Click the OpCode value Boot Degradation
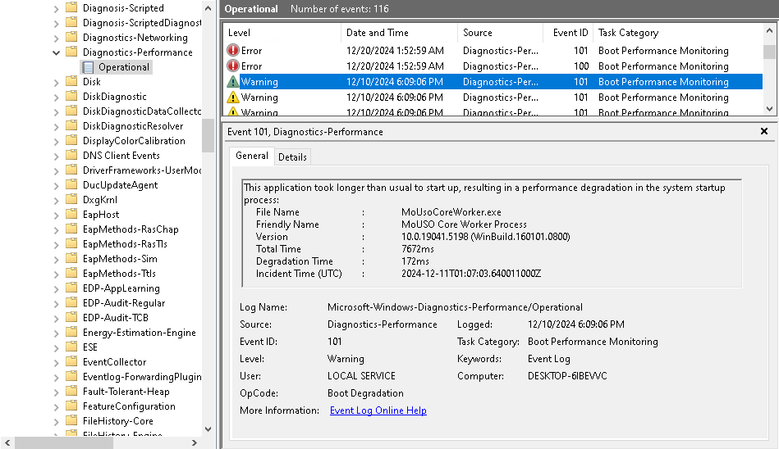 [365, 393]
